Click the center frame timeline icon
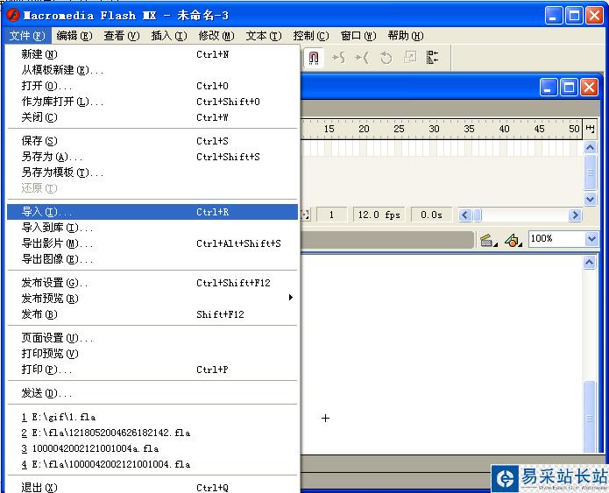The image size is (609, 493). 305,215
